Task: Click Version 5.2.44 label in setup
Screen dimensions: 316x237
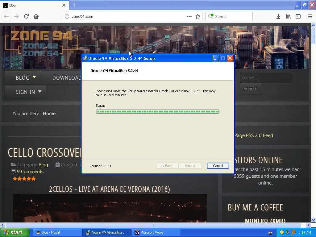Action: (x=100, y=166)
